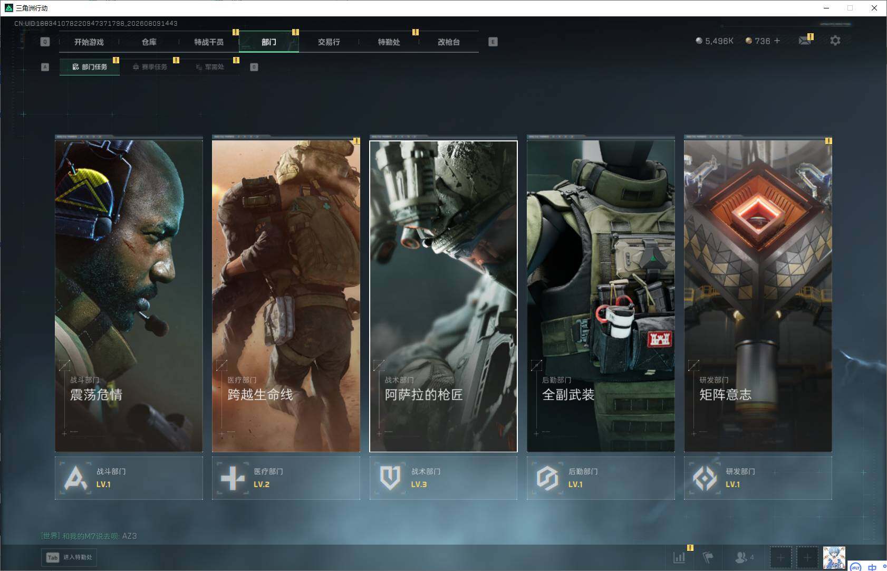Switch to the 仓库 tab
Screen dimensions: 887x571
coord(149,42)
